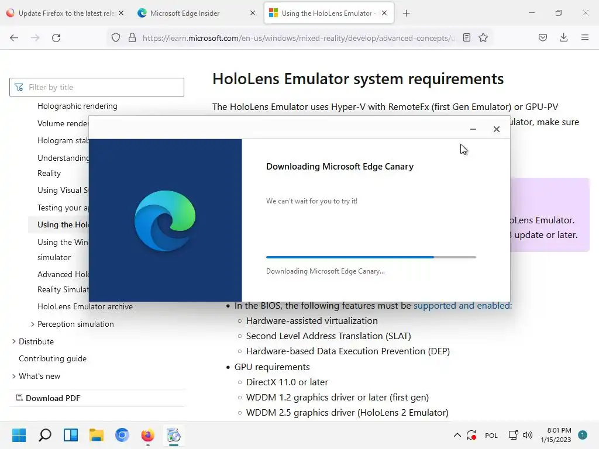The width and height of the screenshot is (599, 449).
Task: Switch to the Update Firefox tab
Action: pyautogui.click(x=66, y=13)
